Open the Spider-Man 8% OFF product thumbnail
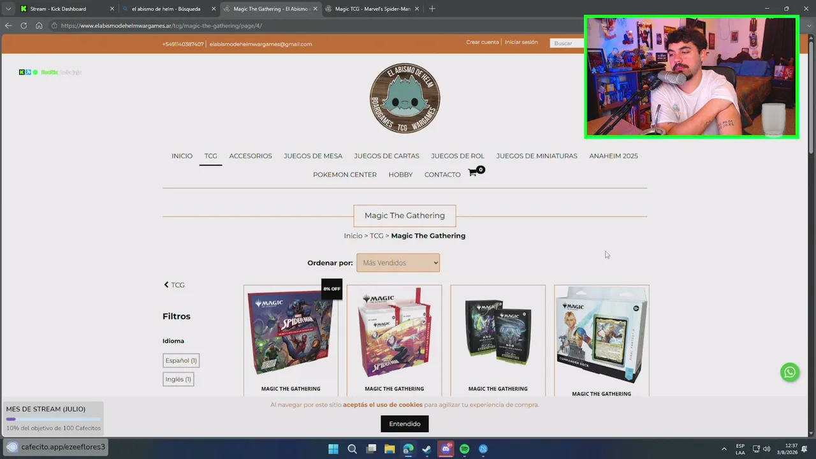Viewport: 816px width, 459px height. [x=291, y=333]
